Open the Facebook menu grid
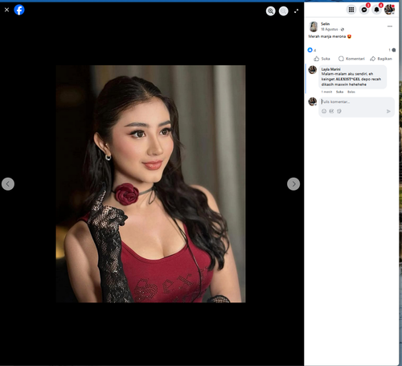402x366 pixels. pyautogui.click(x=351, y=10)
